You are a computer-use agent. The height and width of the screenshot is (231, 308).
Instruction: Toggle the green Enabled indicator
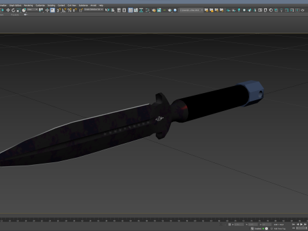(x=263, y=228)
